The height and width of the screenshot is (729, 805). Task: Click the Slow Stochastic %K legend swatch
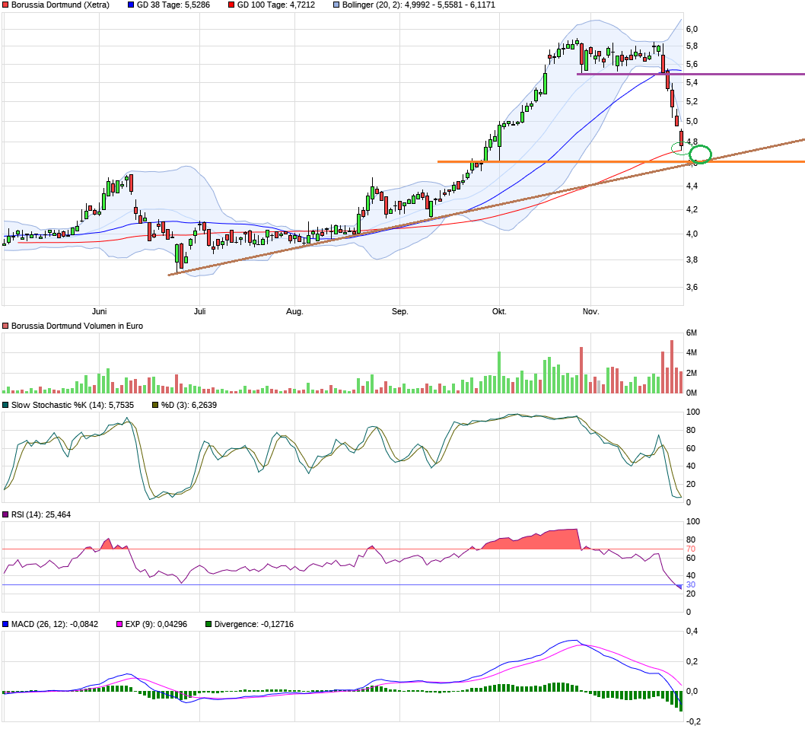5,405
